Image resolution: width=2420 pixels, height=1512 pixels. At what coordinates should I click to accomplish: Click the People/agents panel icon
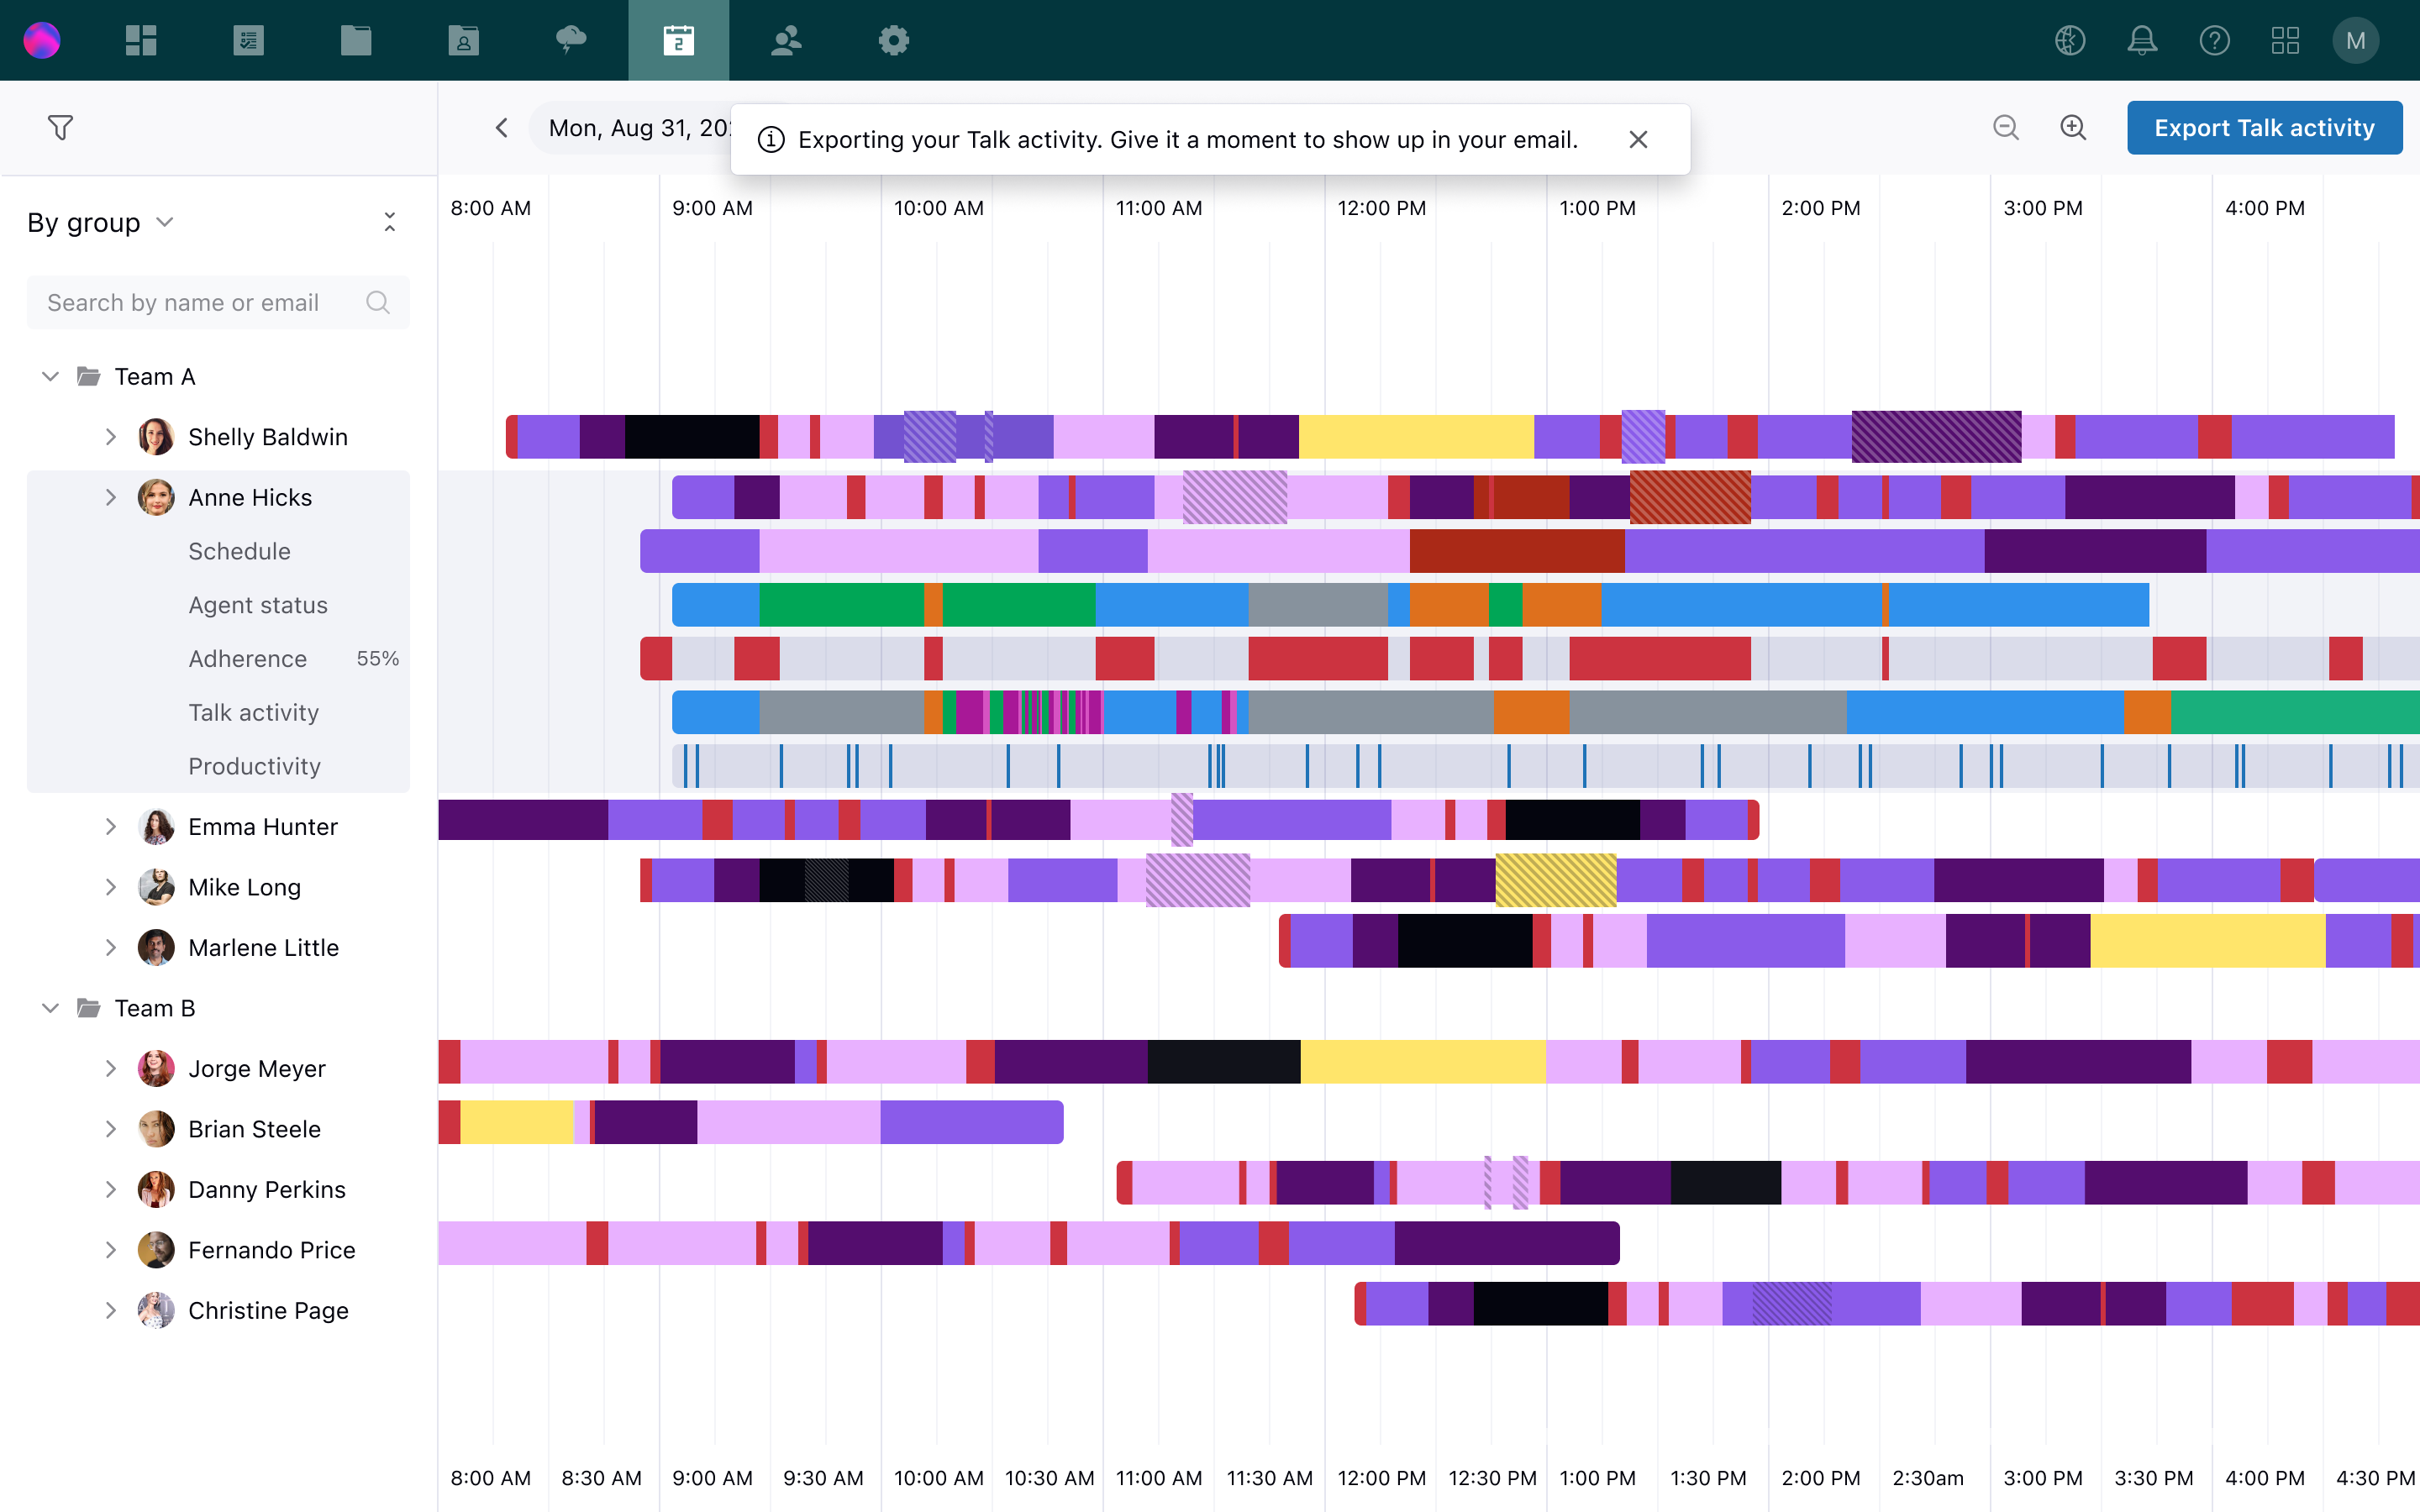(786, 39)
